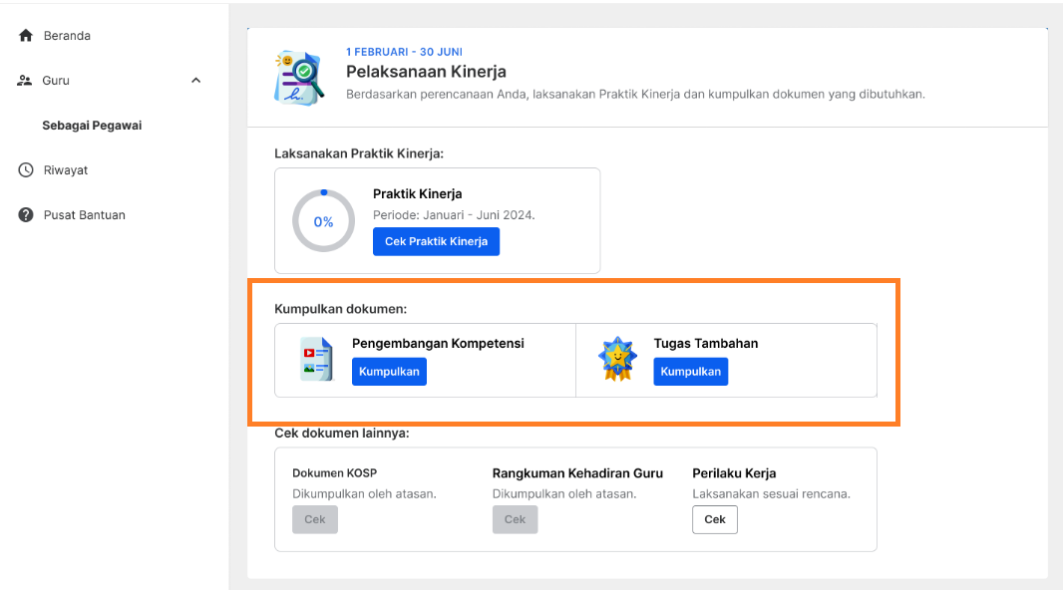Click the Riwayat clock icon
This screenshot has height=590, width=1063.
pos(26,170)
